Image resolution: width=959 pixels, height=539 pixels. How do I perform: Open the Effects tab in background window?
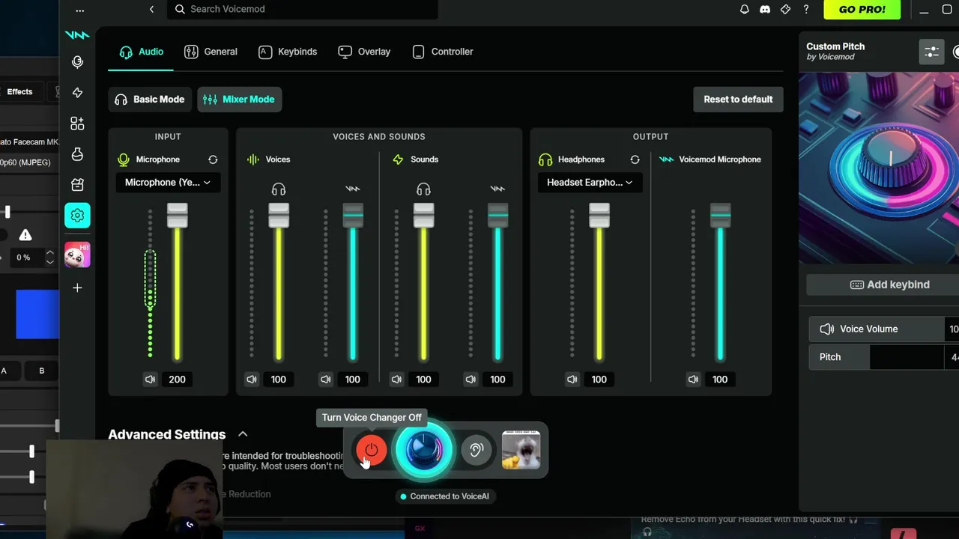point(19,91)
